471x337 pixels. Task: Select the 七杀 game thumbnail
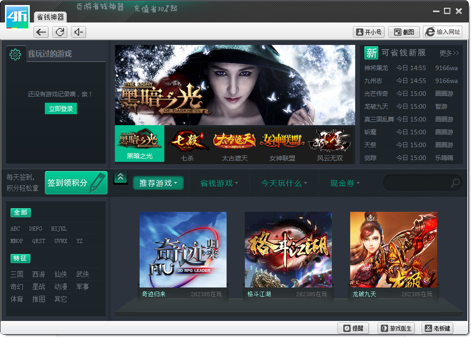[x=188, y=146]
